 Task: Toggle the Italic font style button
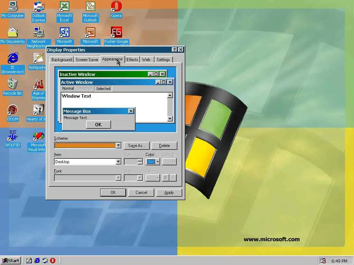click(173, 178)
